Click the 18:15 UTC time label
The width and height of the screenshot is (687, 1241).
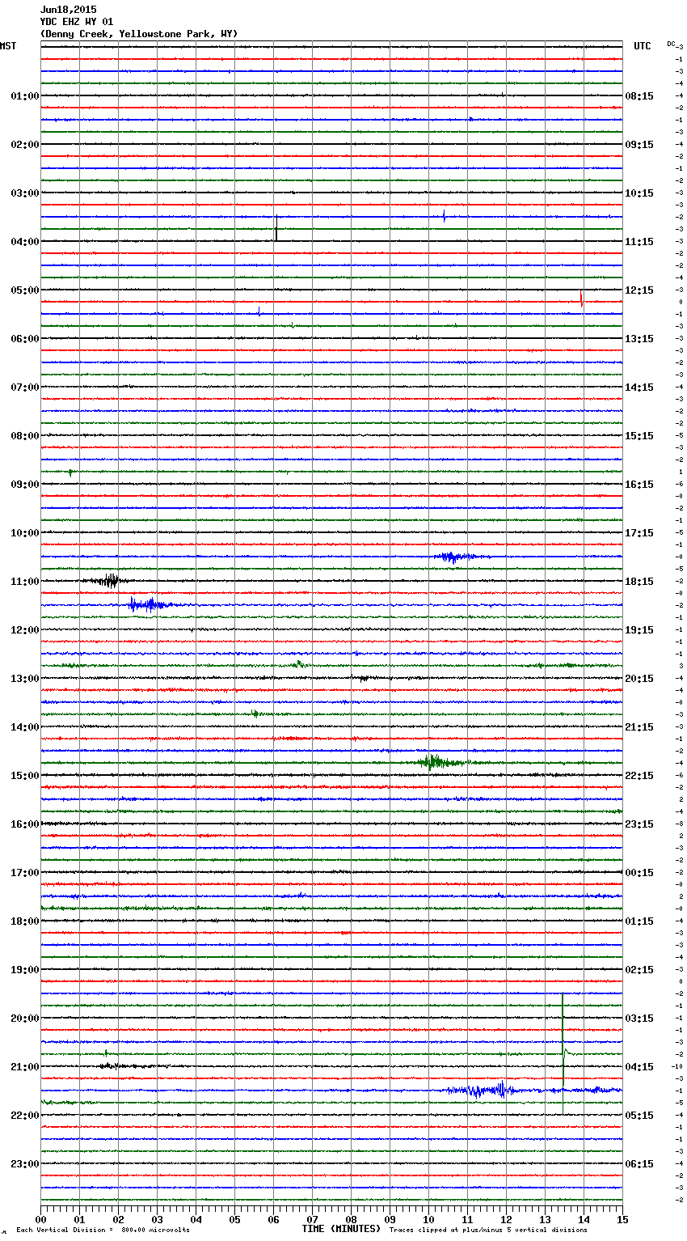tap(639, 582)
